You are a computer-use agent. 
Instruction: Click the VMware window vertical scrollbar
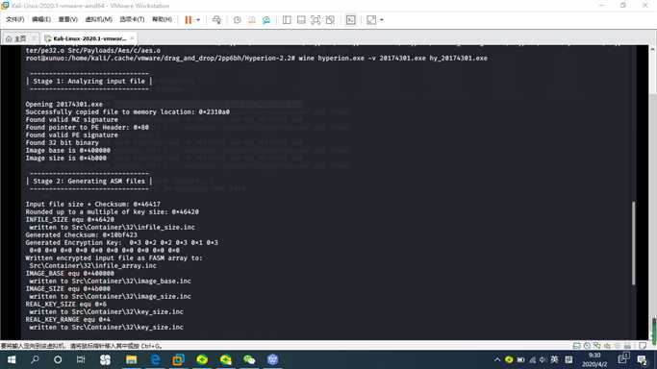(653, 192)
